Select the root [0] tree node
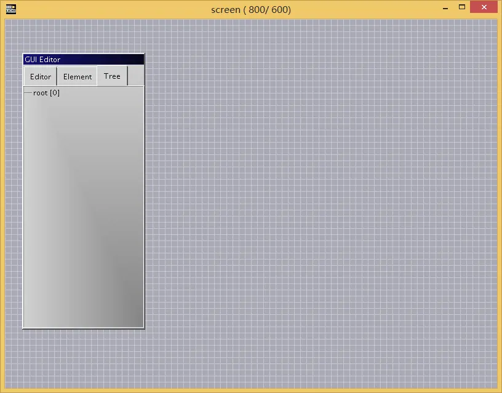This screenshot has height=393, width=502. (46, 93)
